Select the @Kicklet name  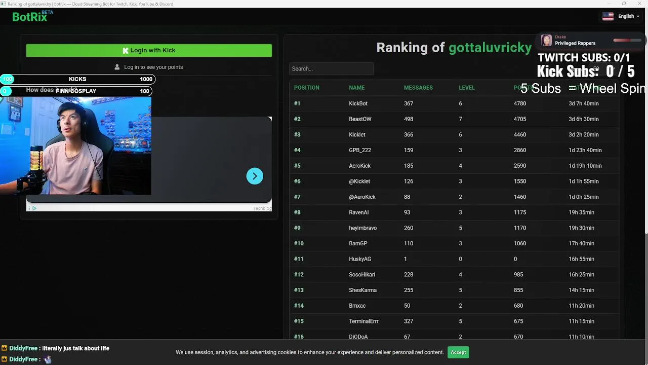tap(359, 181)
